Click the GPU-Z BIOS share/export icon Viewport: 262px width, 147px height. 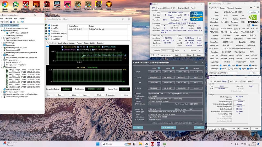coord(249,25)
